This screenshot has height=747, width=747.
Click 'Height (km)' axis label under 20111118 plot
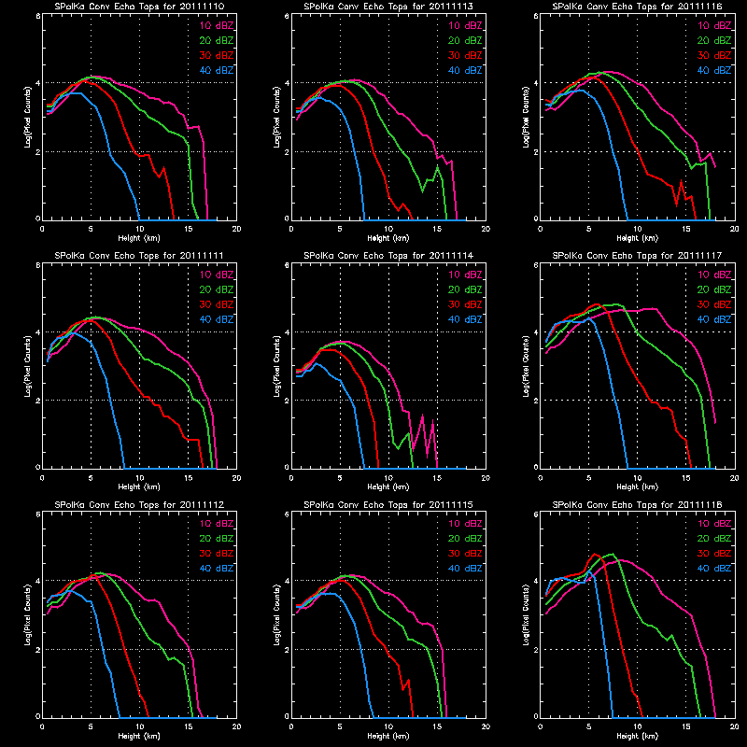638,736
